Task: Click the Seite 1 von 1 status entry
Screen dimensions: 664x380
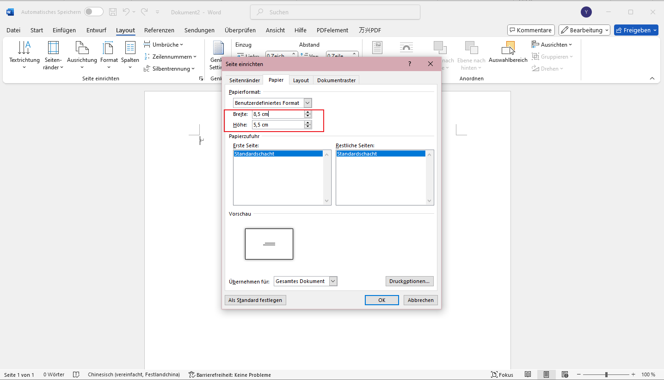Action: (19, 374)
